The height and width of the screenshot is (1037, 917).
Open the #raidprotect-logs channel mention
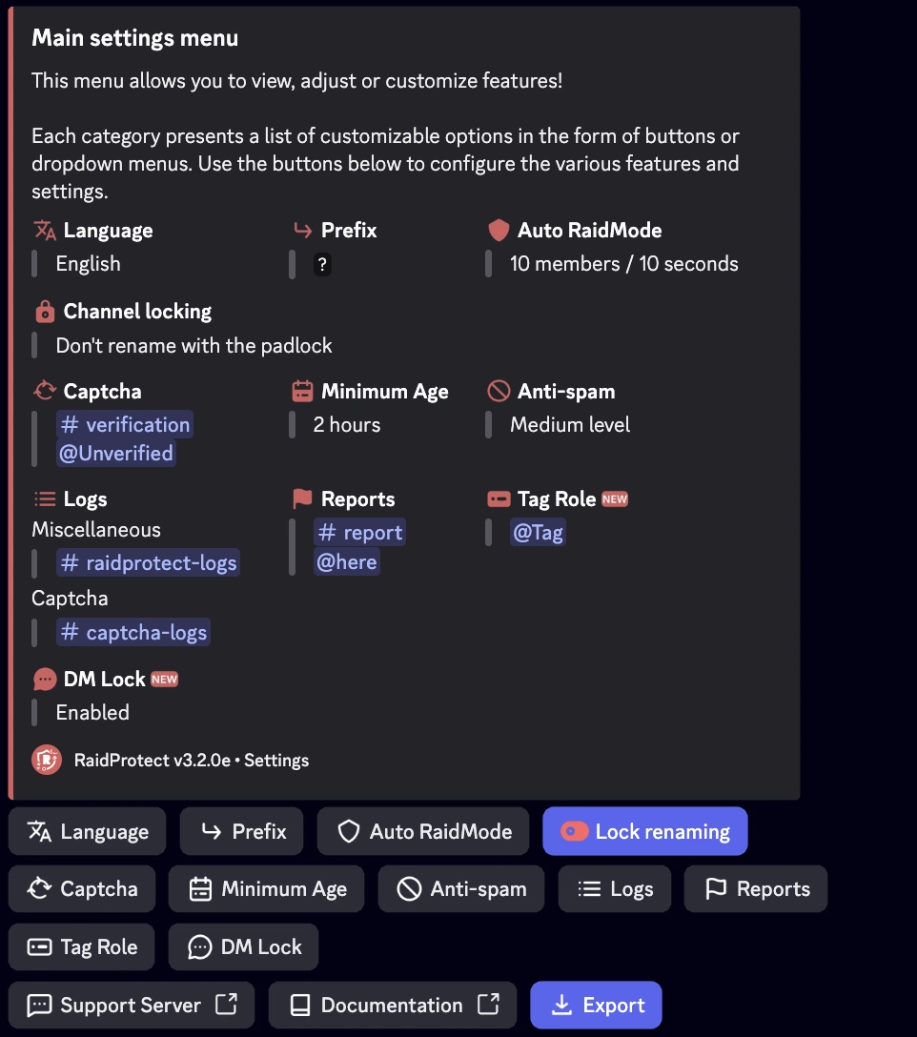148,562
